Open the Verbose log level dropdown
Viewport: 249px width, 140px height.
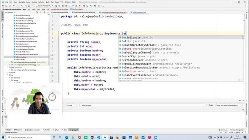[71, 105]
